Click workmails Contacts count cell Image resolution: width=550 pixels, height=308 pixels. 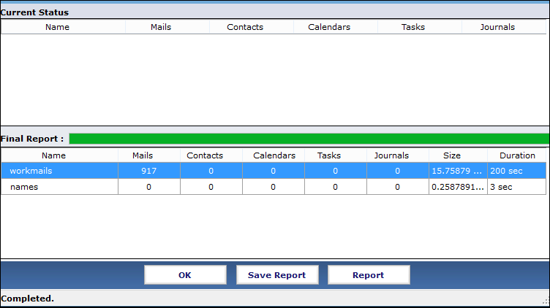tap(211, 171)
